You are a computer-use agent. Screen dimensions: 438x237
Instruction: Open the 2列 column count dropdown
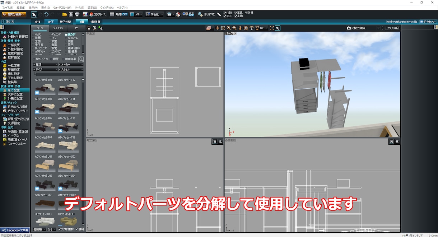click(x=52, y=229)
